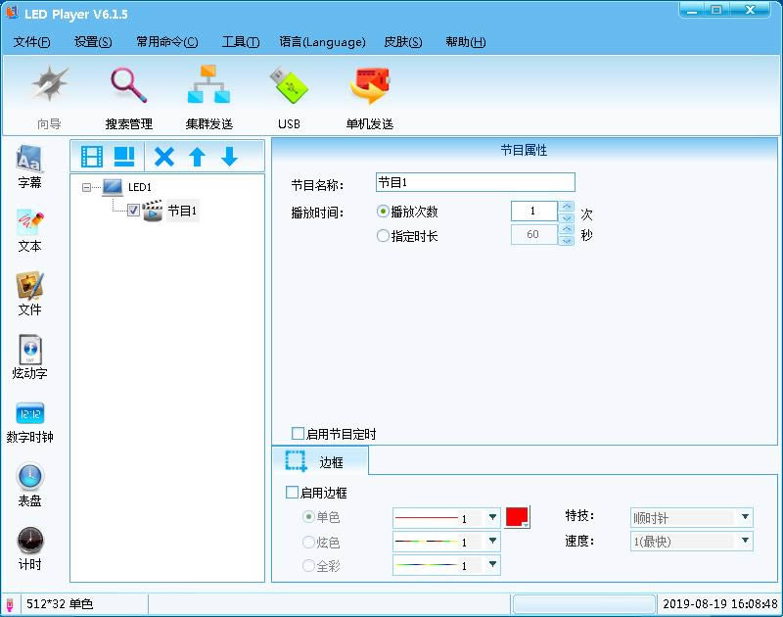
Task: Click the LED Player app logo
Action: click(x=12, y=12)
